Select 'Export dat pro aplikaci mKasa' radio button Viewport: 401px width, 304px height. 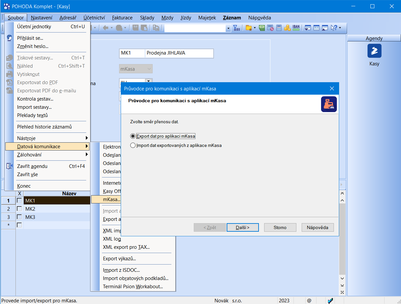[133, 136]
